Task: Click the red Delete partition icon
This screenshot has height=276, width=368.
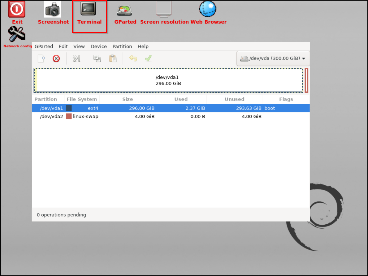Action: tap(56, 58)
